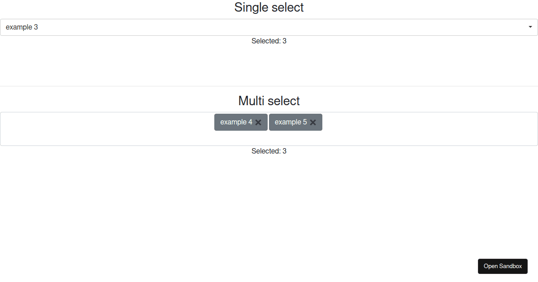538x282 pixels.
Task: Open Sandbox via bottom-right button
Action: (503, 266)
